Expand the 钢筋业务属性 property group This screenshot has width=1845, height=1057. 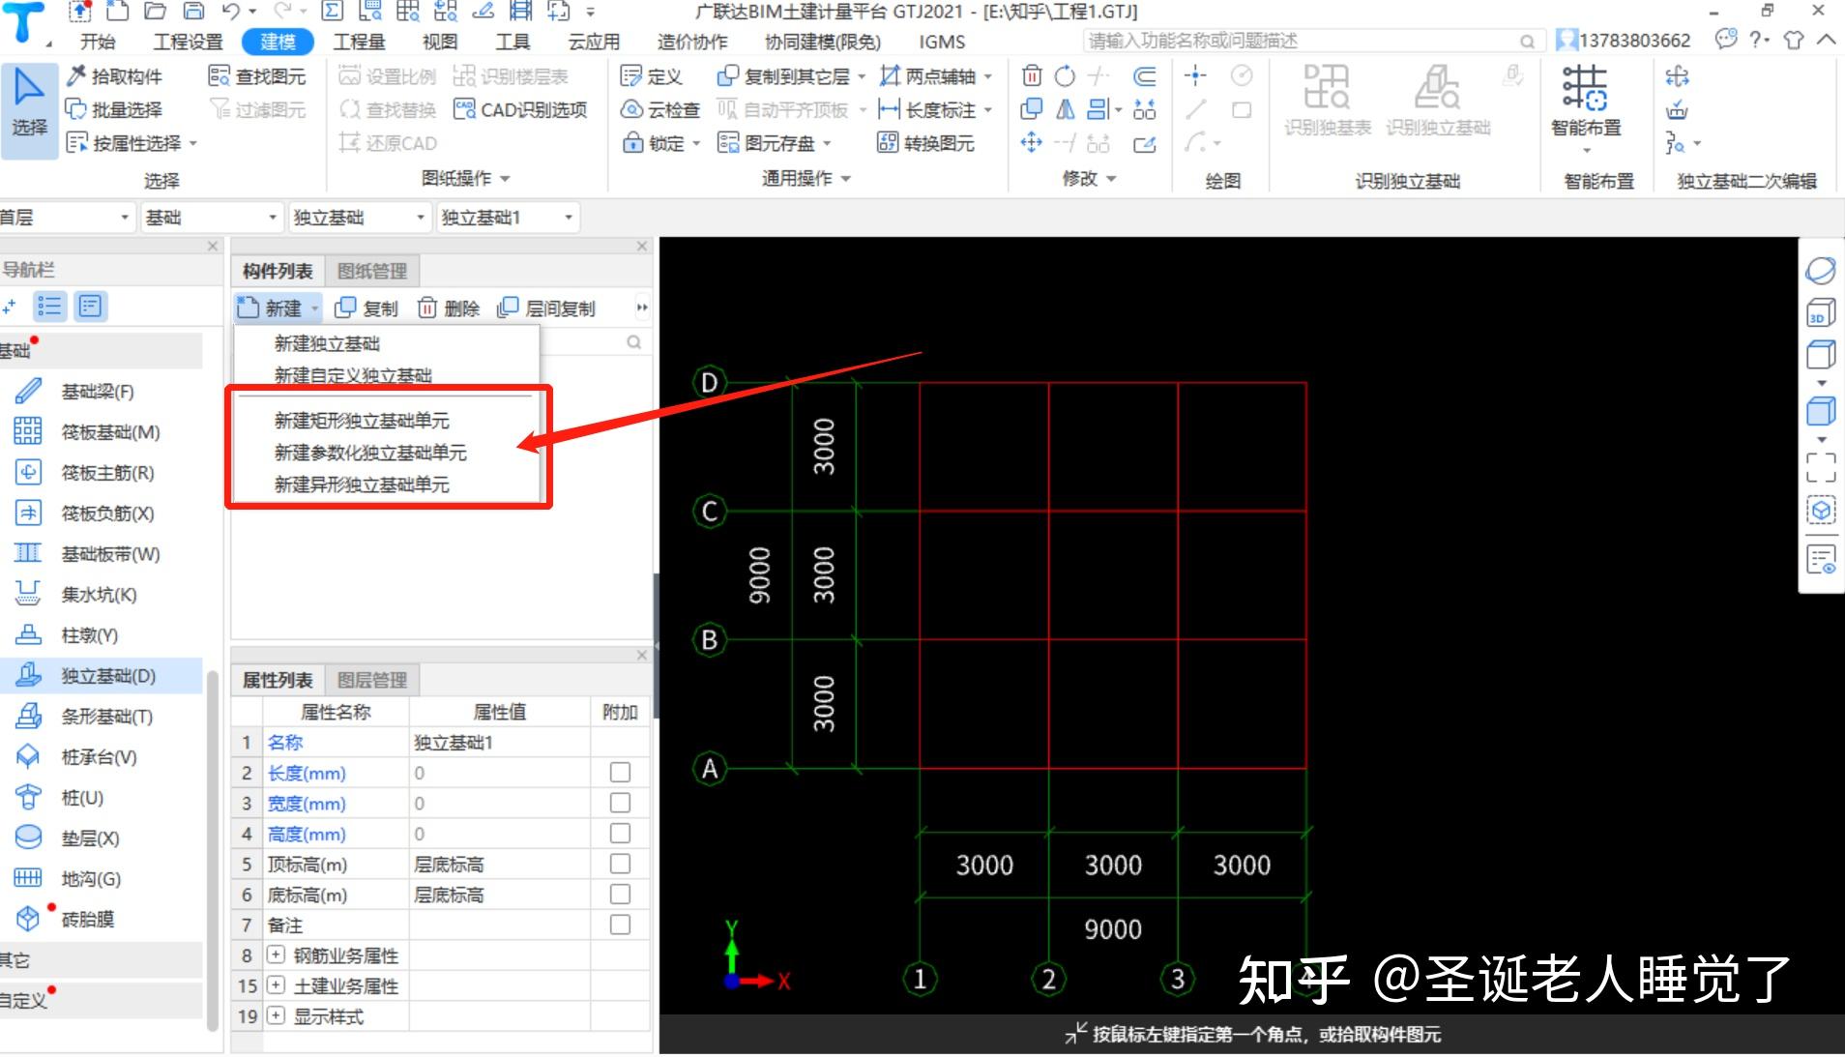tap(275, 954)
